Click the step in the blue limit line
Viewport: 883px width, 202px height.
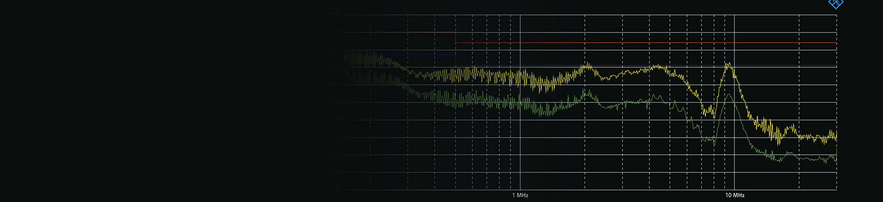tap(456, 60)
